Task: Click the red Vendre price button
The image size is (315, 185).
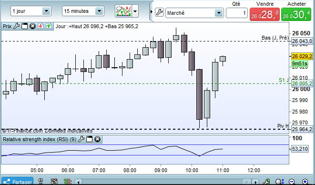Action: [264, 14]
